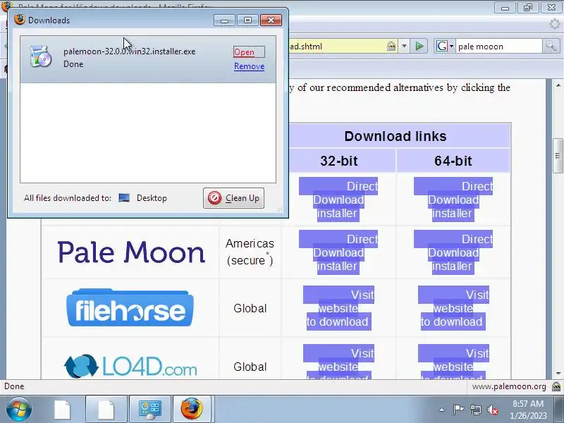This screenshot has width=564, height=423.
Task: Open the Windows Start menu
Action: point(19,410)
